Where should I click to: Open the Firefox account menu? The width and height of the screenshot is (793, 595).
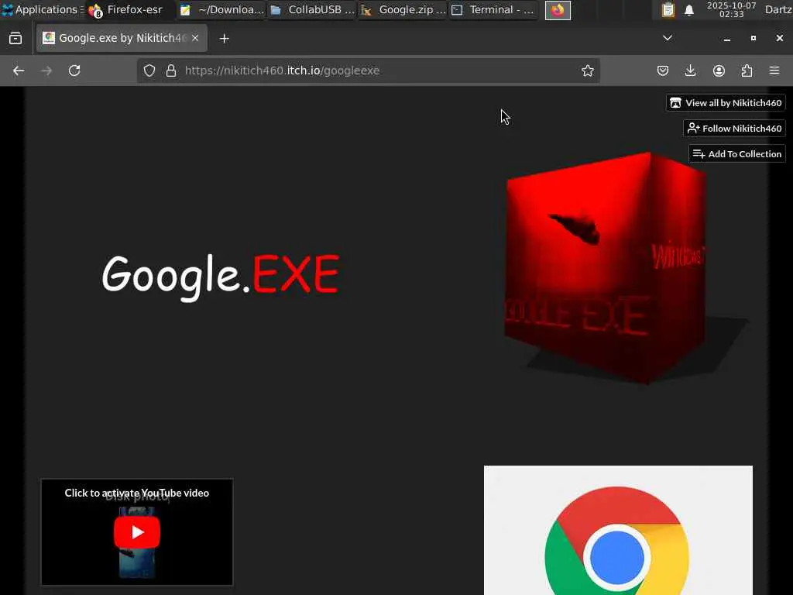pyautogui.click(x=719, y=71)
